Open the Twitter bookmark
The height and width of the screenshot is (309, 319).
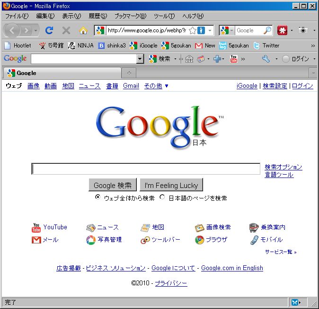coord(266,45)
